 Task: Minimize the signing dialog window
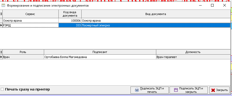click(200, 6)
